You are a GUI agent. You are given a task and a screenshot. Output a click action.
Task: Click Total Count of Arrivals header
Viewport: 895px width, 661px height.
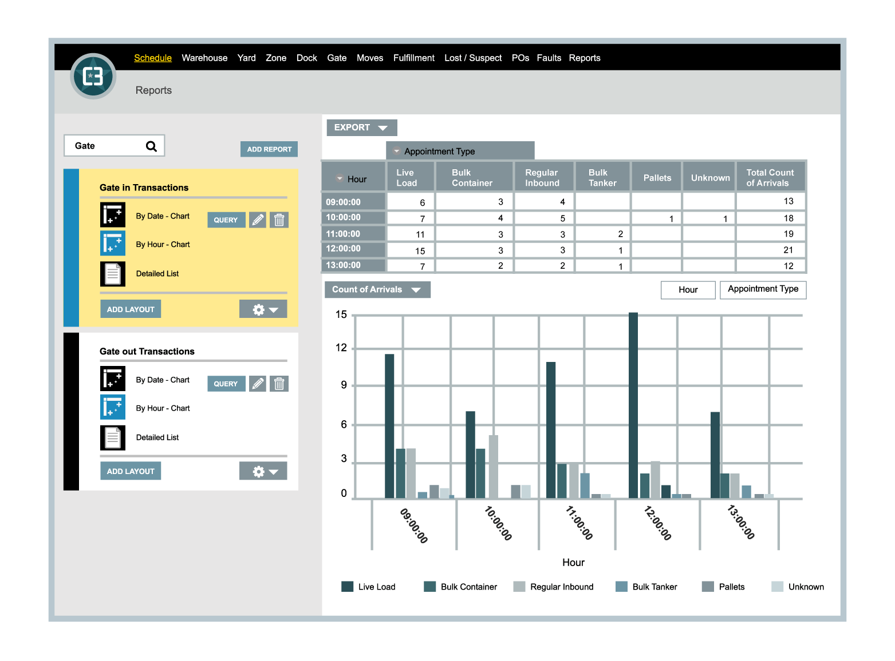point(771,177)
